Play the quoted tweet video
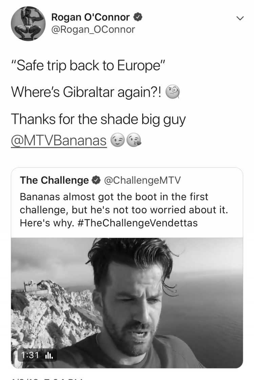Viewport: 254px width, 380px height. [127, 303]
